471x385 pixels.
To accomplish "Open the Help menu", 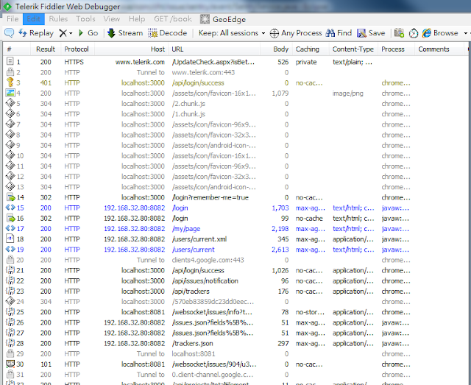I will [x=137, y=19].
